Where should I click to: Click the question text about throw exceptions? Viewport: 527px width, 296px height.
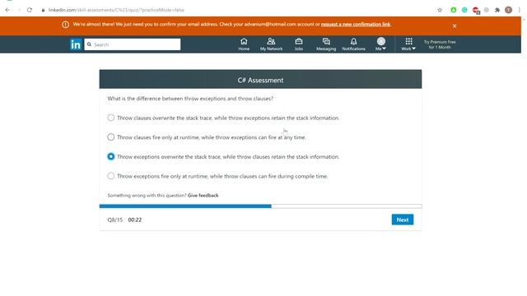coord(190,99)
